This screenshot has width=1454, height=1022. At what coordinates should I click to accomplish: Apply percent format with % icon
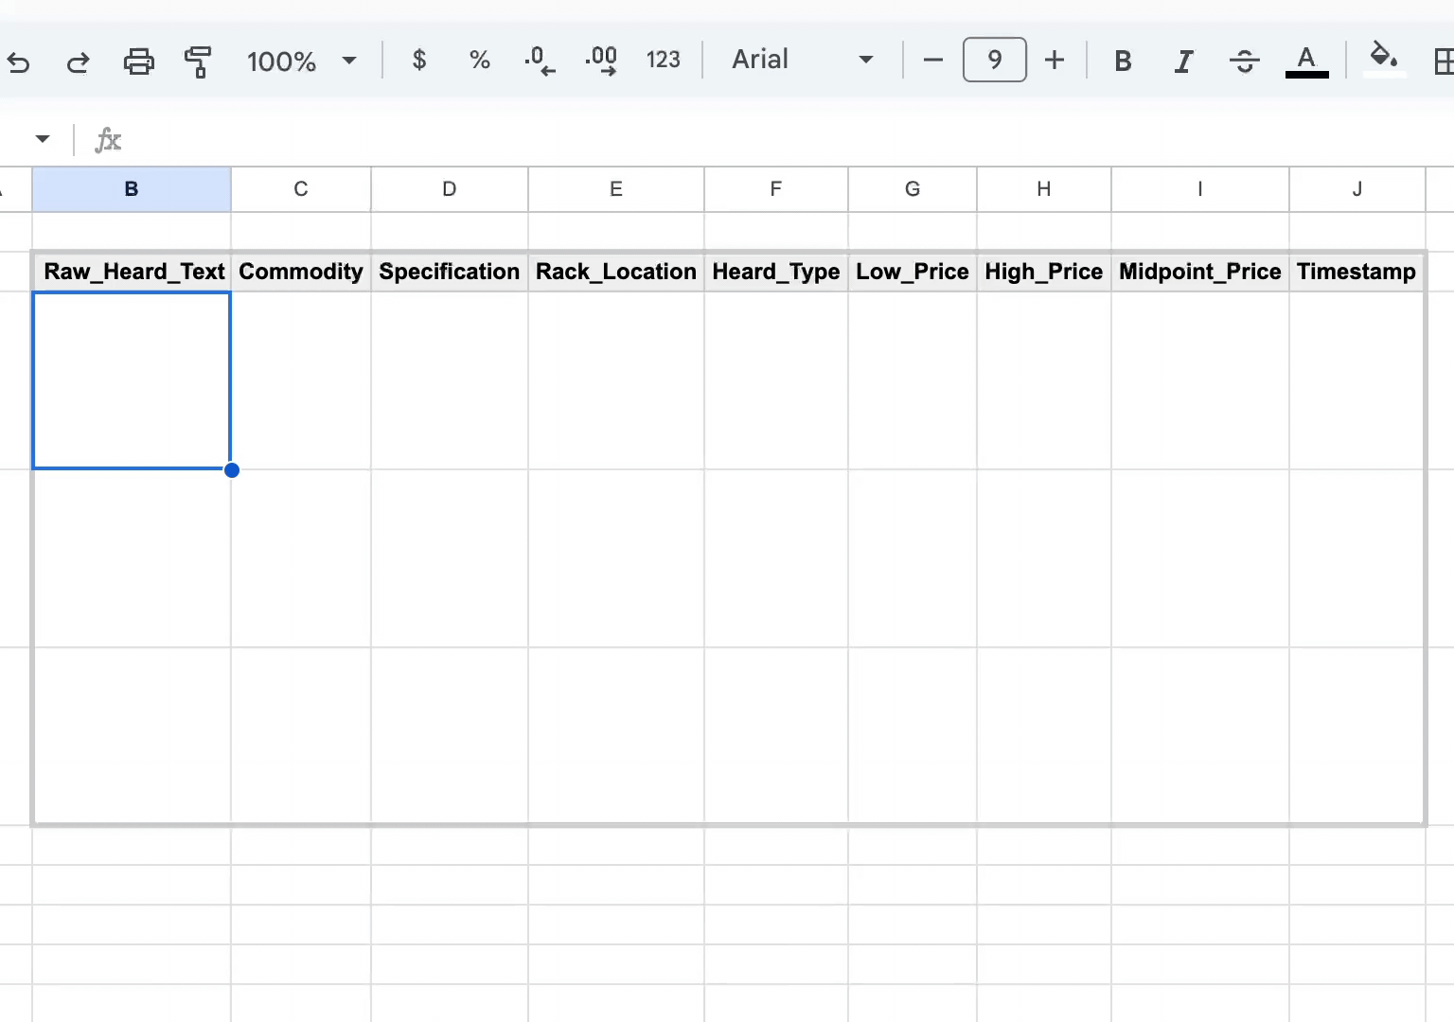point(479,61)
